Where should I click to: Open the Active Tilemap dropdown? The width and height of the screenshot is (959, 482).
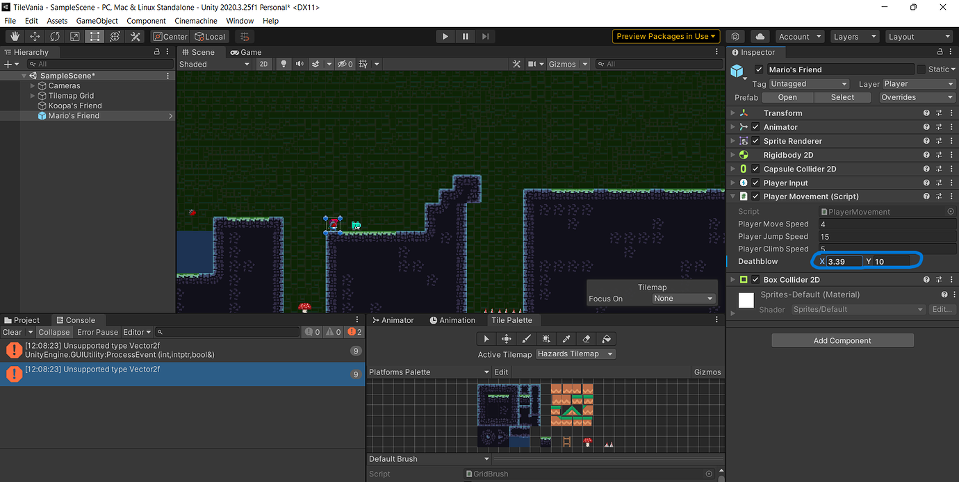point(575,354)
